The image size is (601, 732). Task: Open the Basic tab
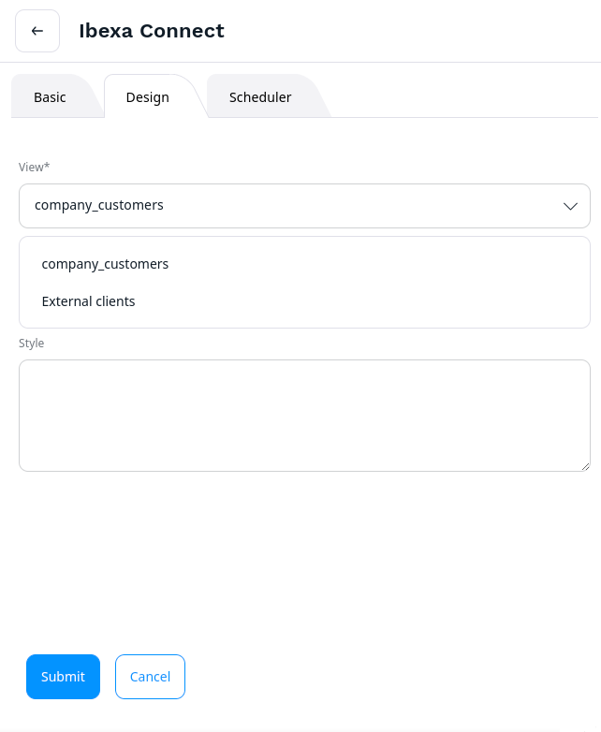[x=50, y=97]
